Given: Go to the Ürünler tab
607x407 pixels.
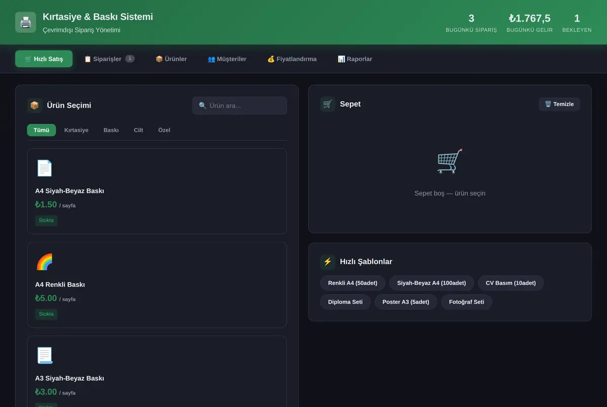Looking at the screenshot, I should pos(171,59).
